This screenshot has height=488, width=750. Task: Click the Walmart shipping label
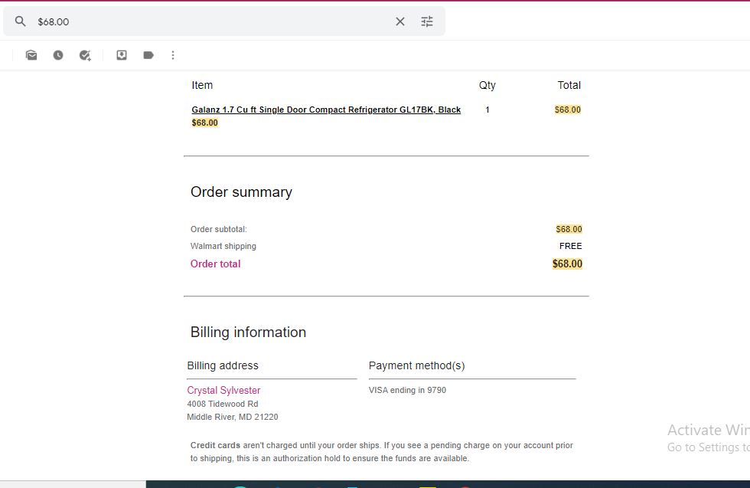[x=223, y=246]
